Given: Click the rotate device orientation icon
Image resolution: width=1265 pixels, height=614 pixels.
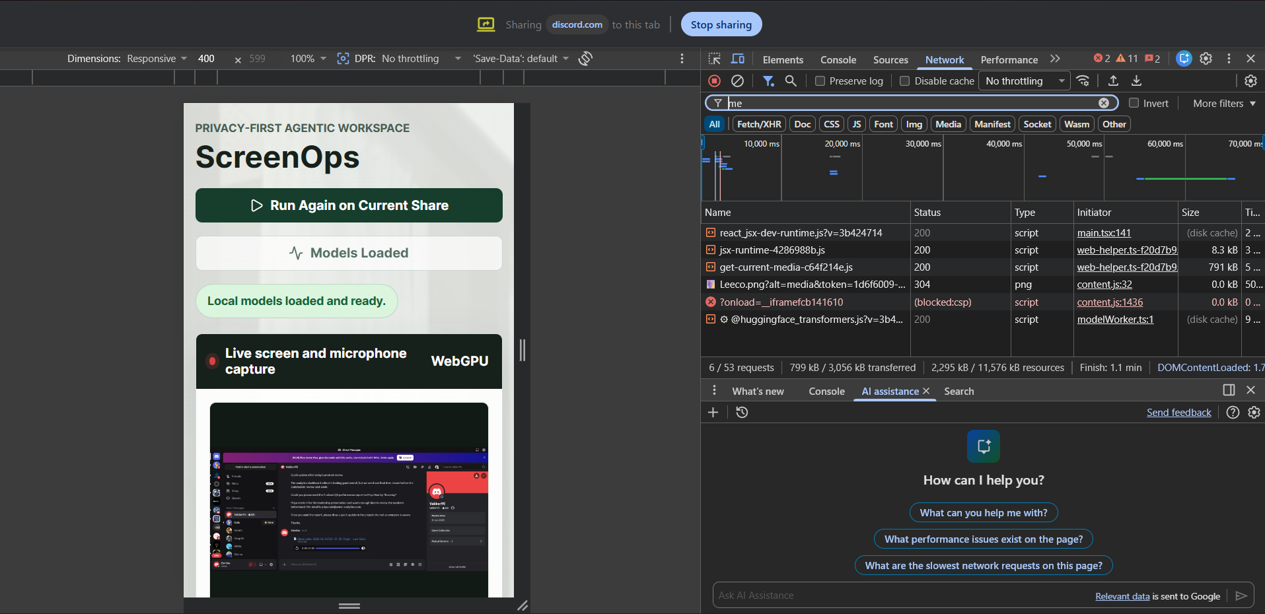Looking at the screenshot, I should (585, 59).
